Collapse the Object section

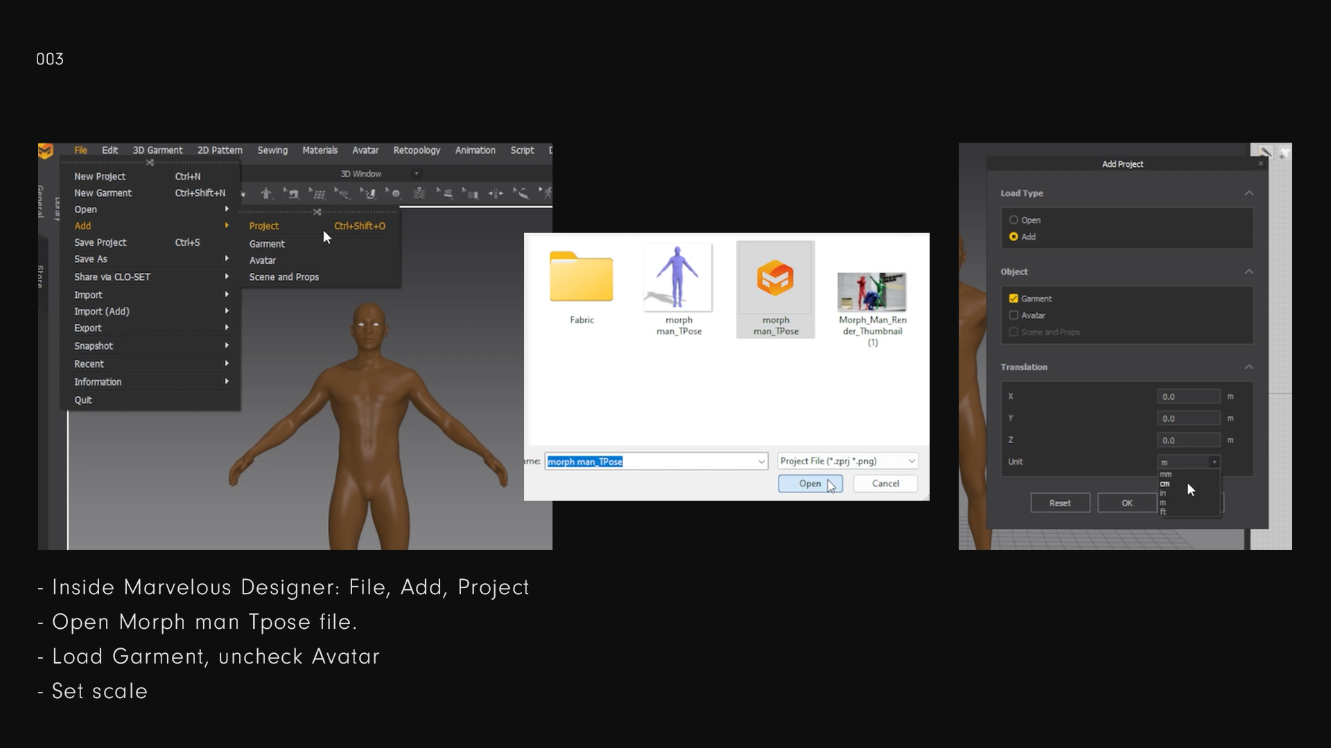[1249, 271]
